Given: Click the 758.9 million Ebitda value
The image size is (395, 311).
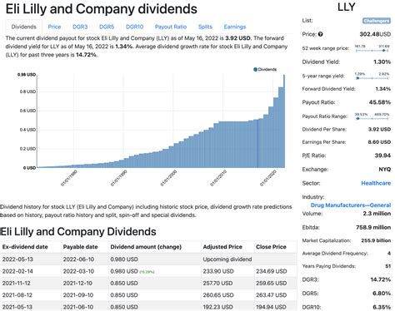Looking at the screenshot, I should click(373, 227).
